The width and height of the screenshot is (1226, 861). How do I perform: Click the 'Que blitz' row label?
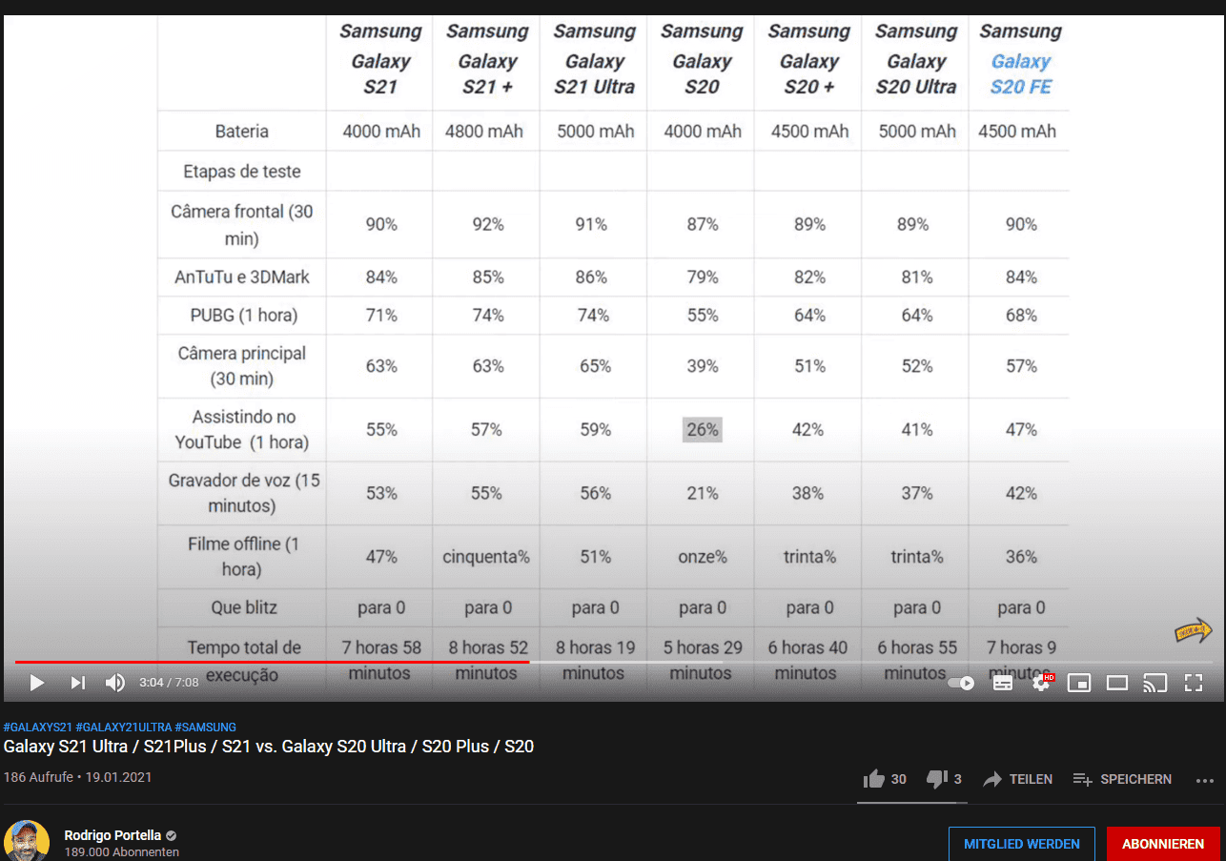244,607
